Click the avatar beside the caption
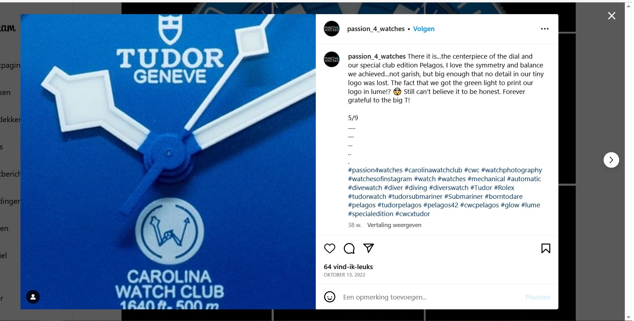634x321 pixels. coord(332,59)
